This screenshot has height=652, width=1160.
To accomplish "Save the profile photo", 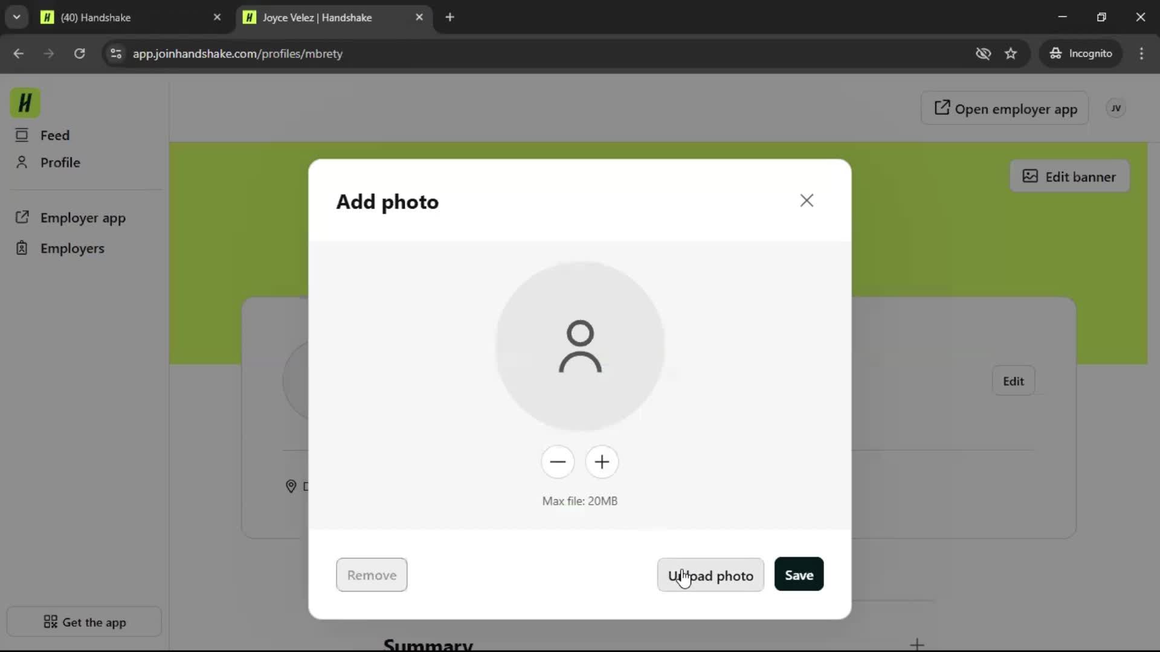I will [x=799, y=575].
